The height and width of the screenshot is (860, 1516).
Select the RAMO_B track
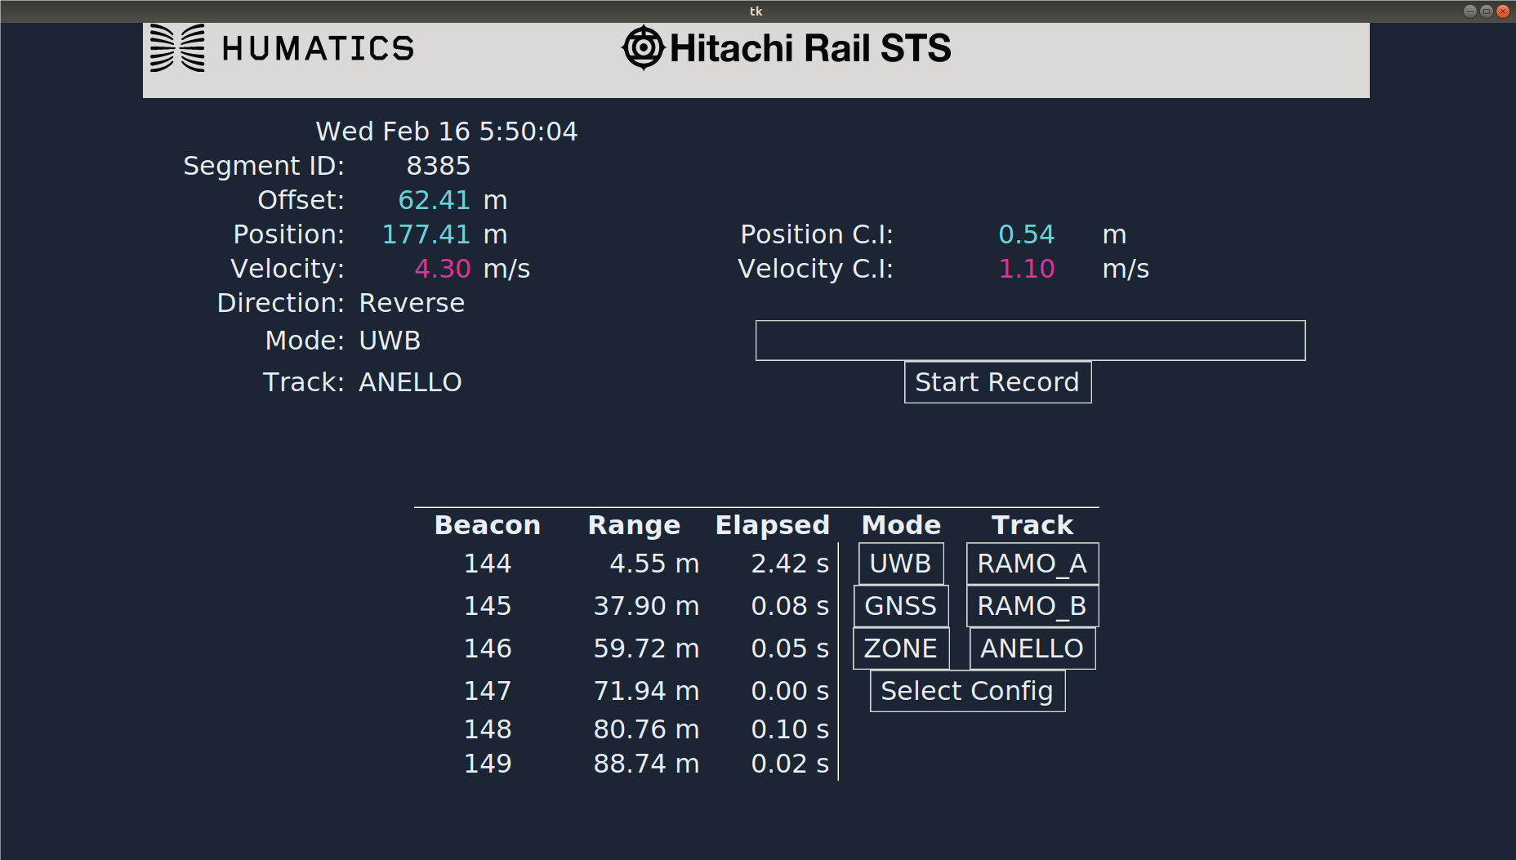click(x=1032, y=606)
